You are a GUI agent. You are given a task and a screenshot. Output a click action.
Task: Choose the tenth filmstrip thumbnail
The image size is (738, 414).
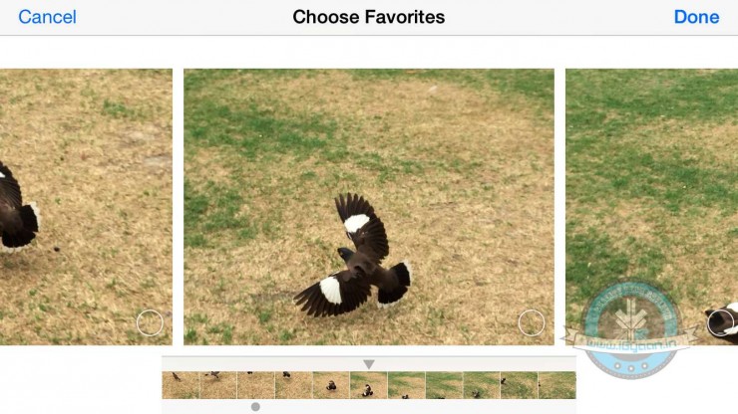pos(520,385)
